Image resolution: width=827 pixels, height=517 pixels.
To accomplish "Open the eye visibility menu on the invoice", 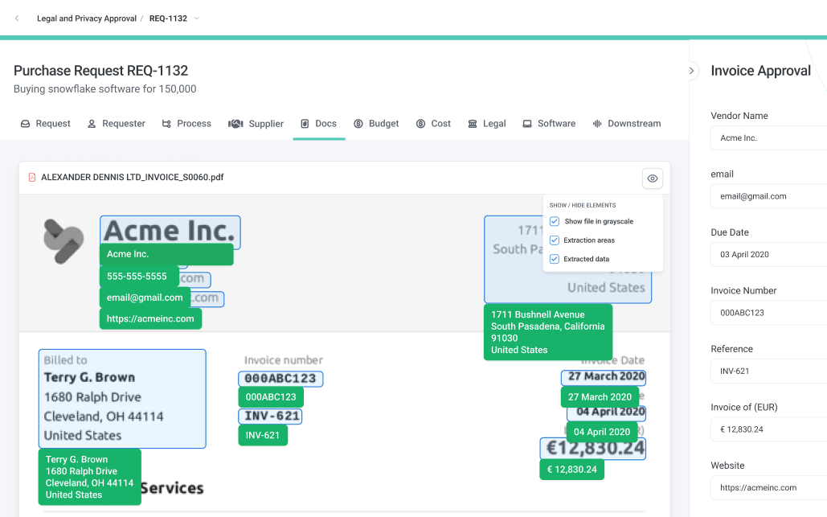I will [x=652, y=178].
